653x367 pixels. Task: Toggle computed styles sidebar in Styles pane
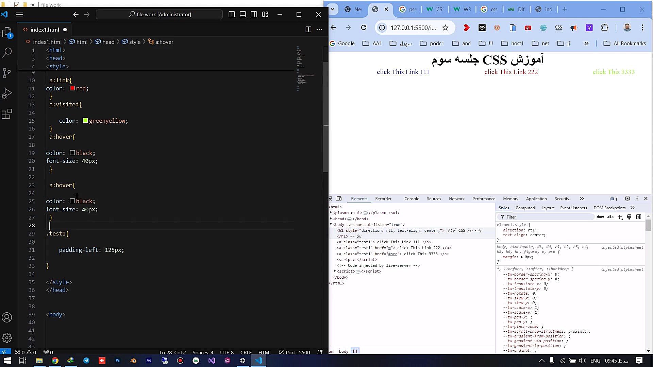[x=639, y=217]
